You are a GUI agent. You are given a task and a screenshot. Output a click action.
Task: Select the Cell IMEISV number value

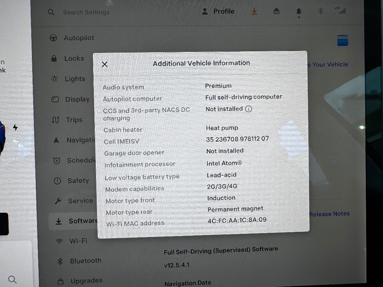237,139
